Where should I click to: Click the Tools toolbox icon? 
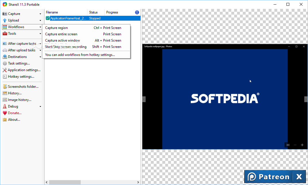point(5,34)
